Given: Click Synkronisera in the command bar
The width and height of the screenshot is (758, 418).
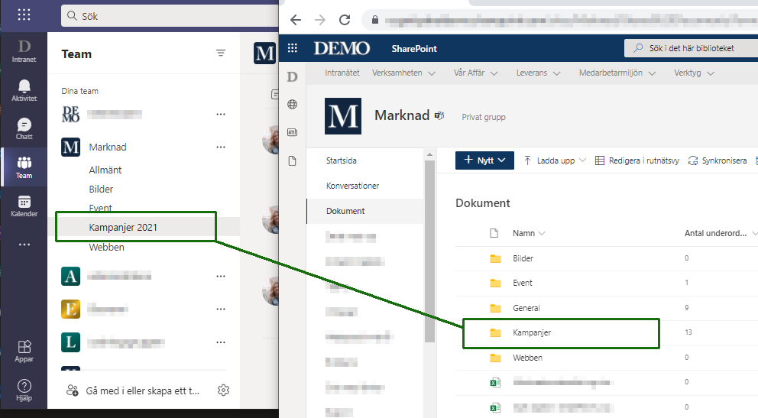Looking at the screenshot, I should pos(717,160).
